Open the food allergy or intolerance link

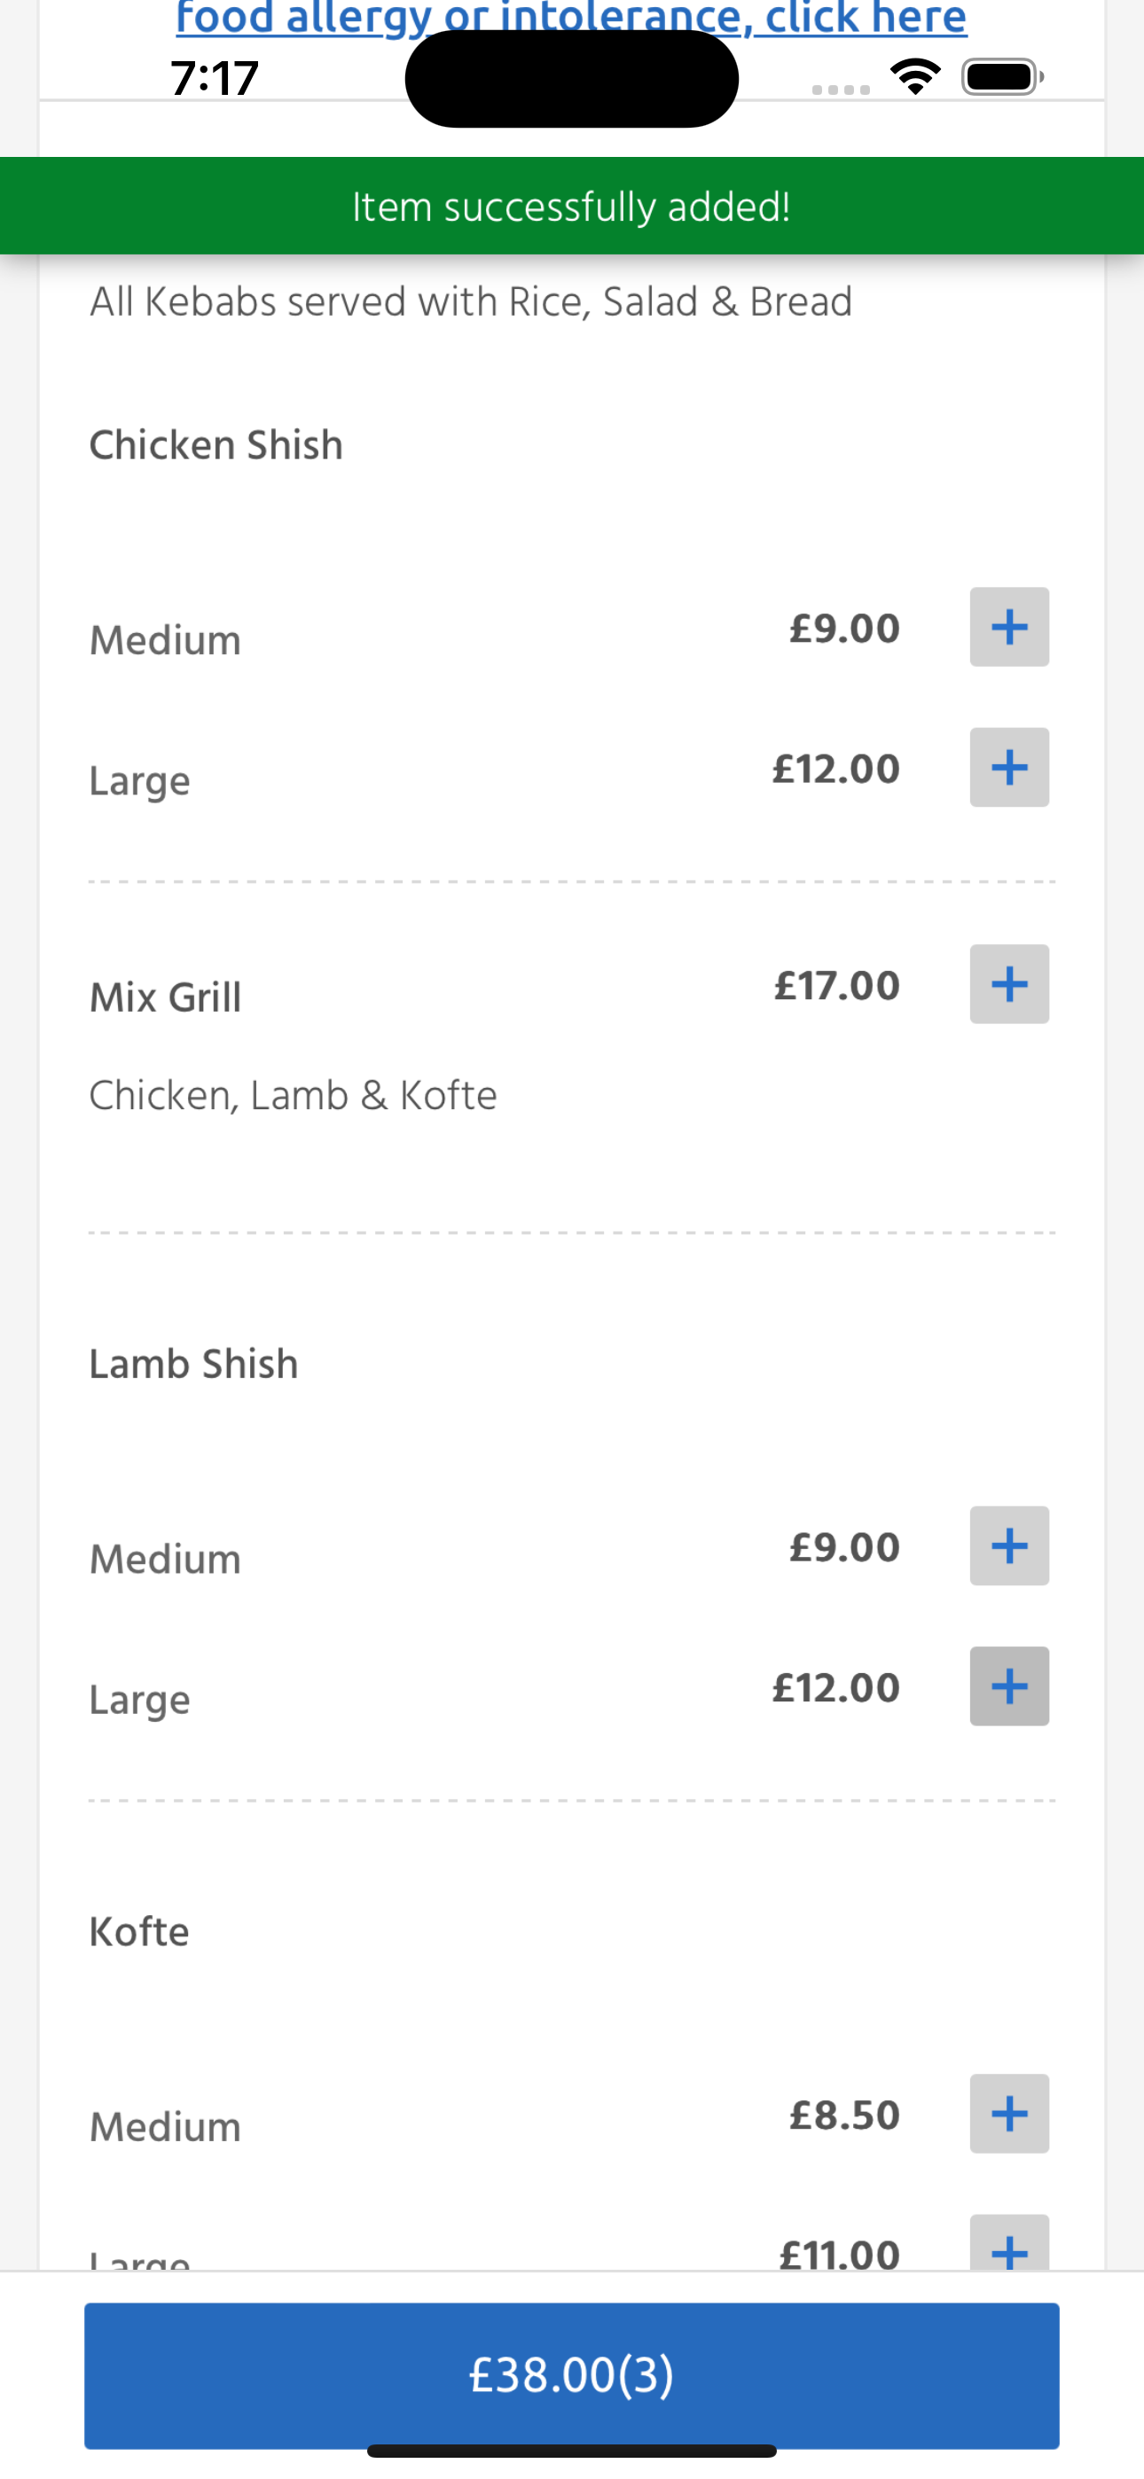coord(572,18)
